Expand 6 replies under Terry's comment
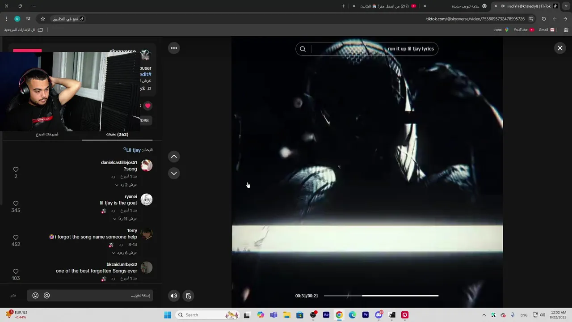 pyautogui.click(x=124, y=253)
